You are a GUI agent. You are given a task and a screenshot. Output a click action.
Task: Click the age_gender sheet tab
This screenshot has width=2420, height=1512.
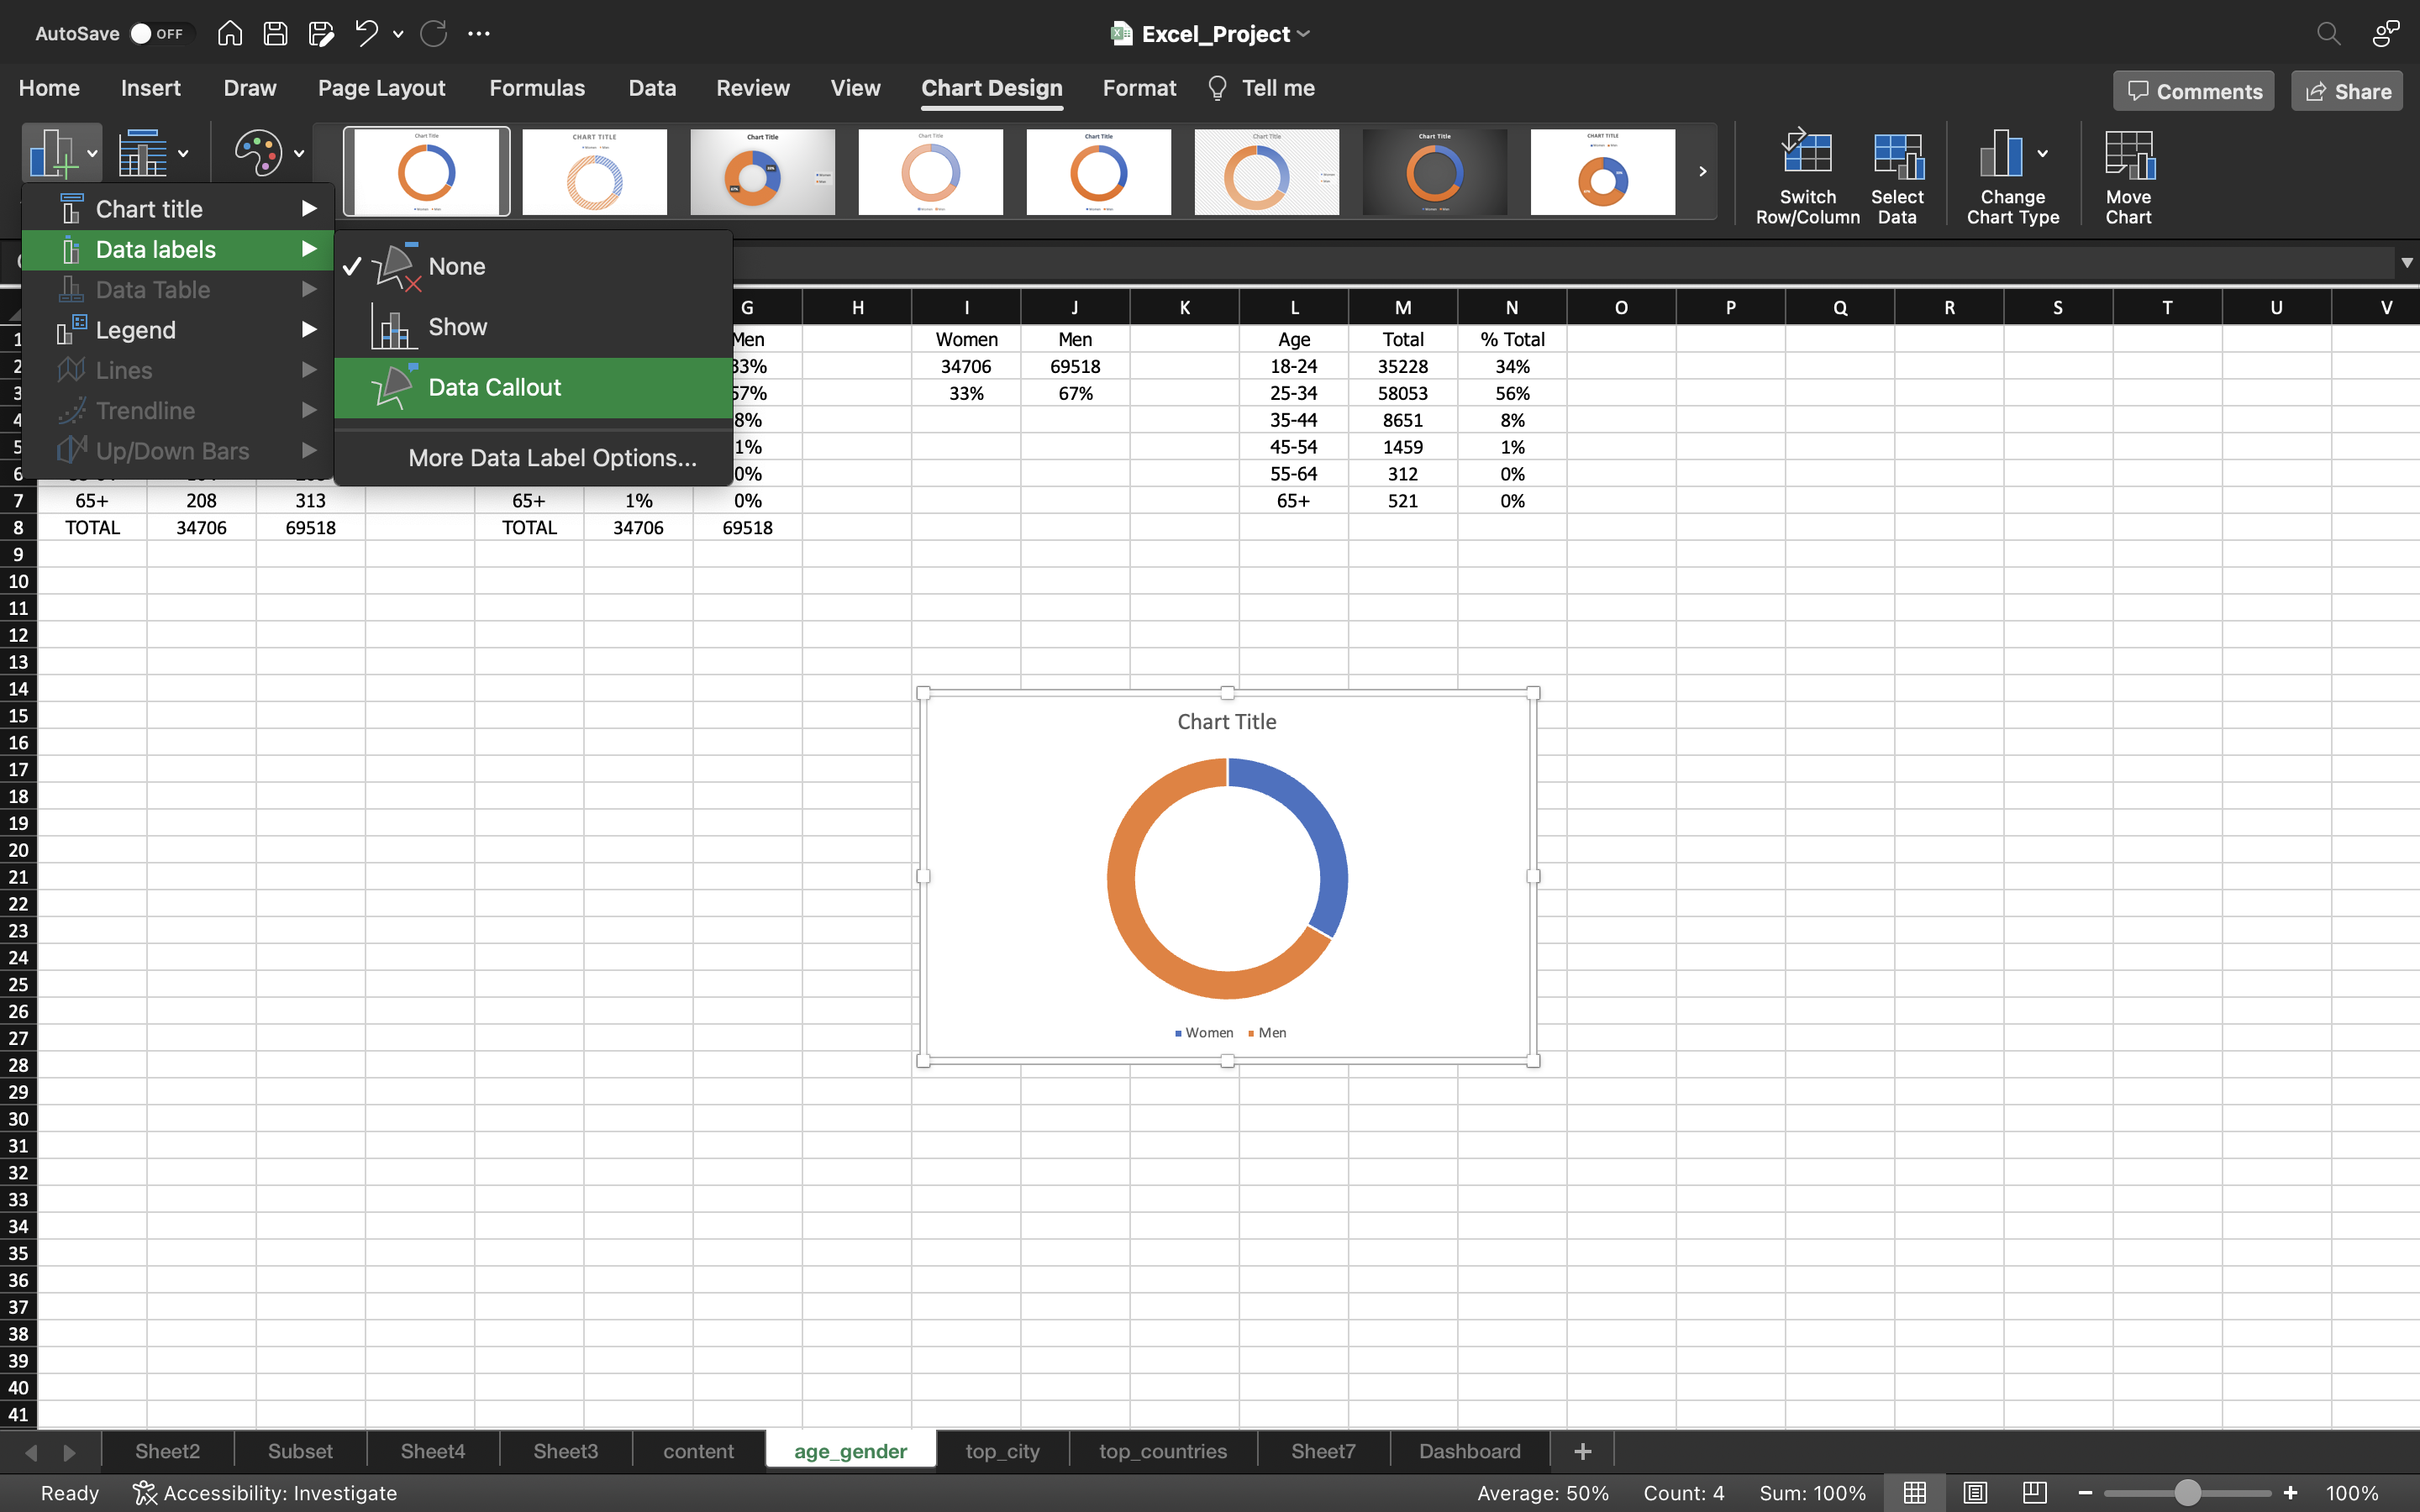tap(849, 1449)
